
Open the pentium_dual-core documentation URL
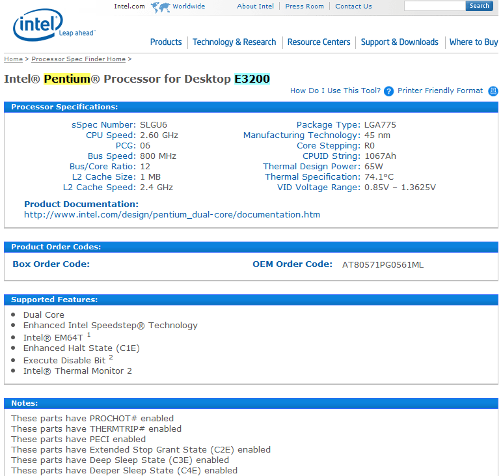coord(172,214)
